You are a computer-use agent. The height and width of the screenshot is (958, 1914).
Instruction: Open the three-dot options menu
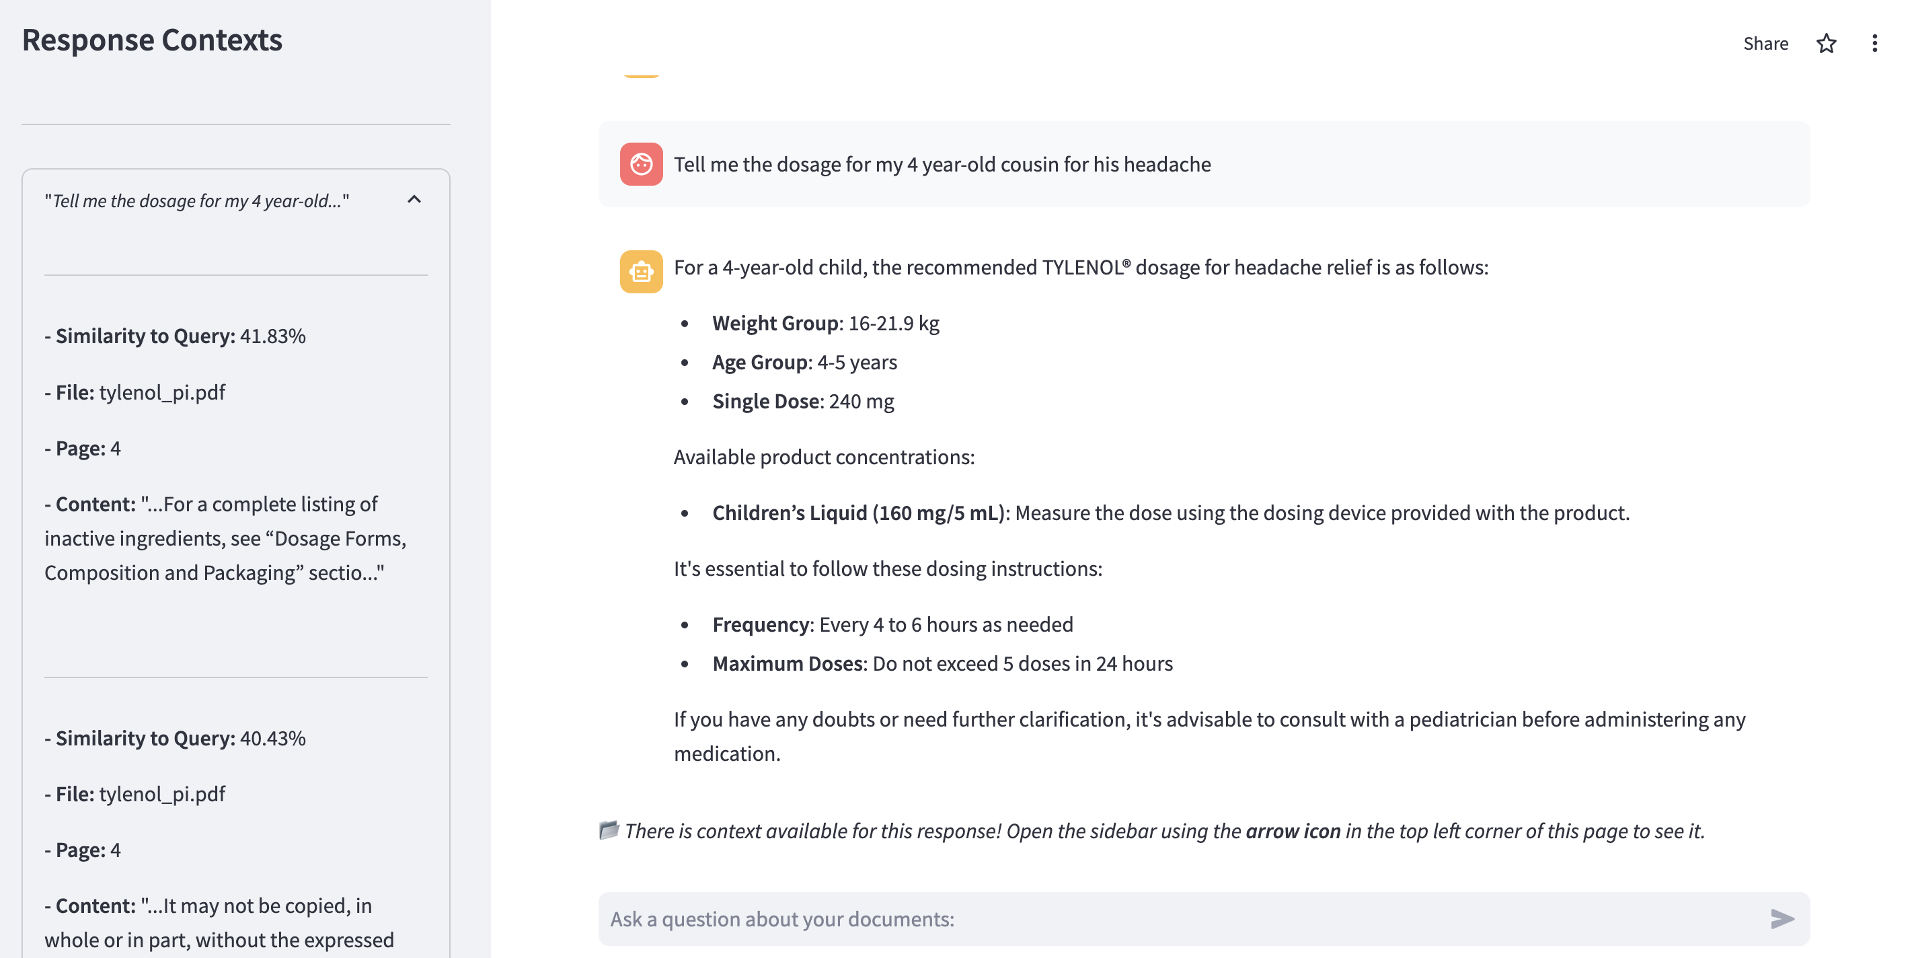1874,43
